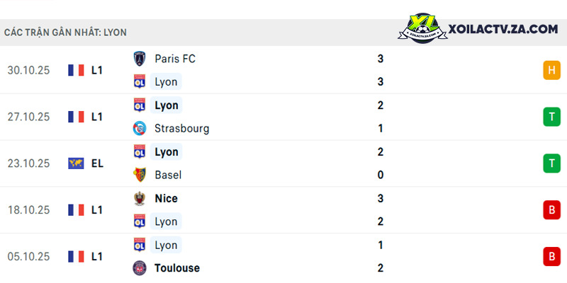Click the XOILACTV.ZA.COM site text
This screenshot has width=567, height=283.
pyautogui.click(x=503, y=29)
